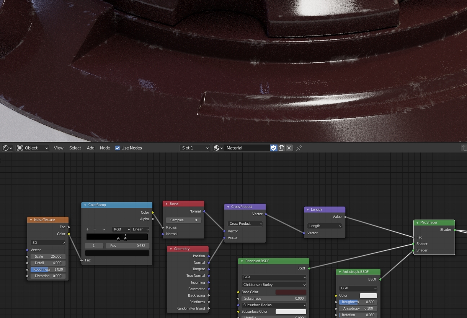Click the material browse sphere icon

[x=218, y=148]
